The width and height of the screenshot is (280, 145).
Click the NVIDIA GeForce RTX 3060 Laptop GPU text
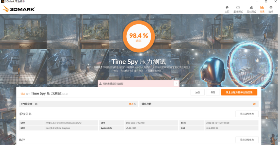coord(63,123)
